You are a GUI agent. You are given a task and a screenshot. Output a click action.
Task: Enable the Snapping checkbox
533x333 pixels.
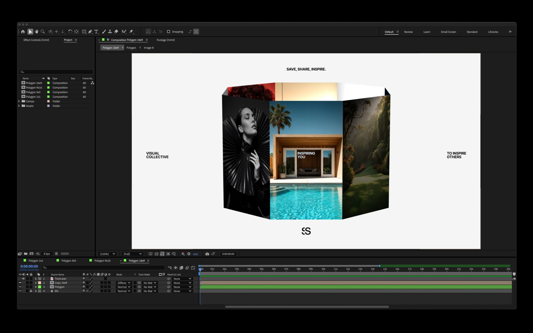click(169, 32)
